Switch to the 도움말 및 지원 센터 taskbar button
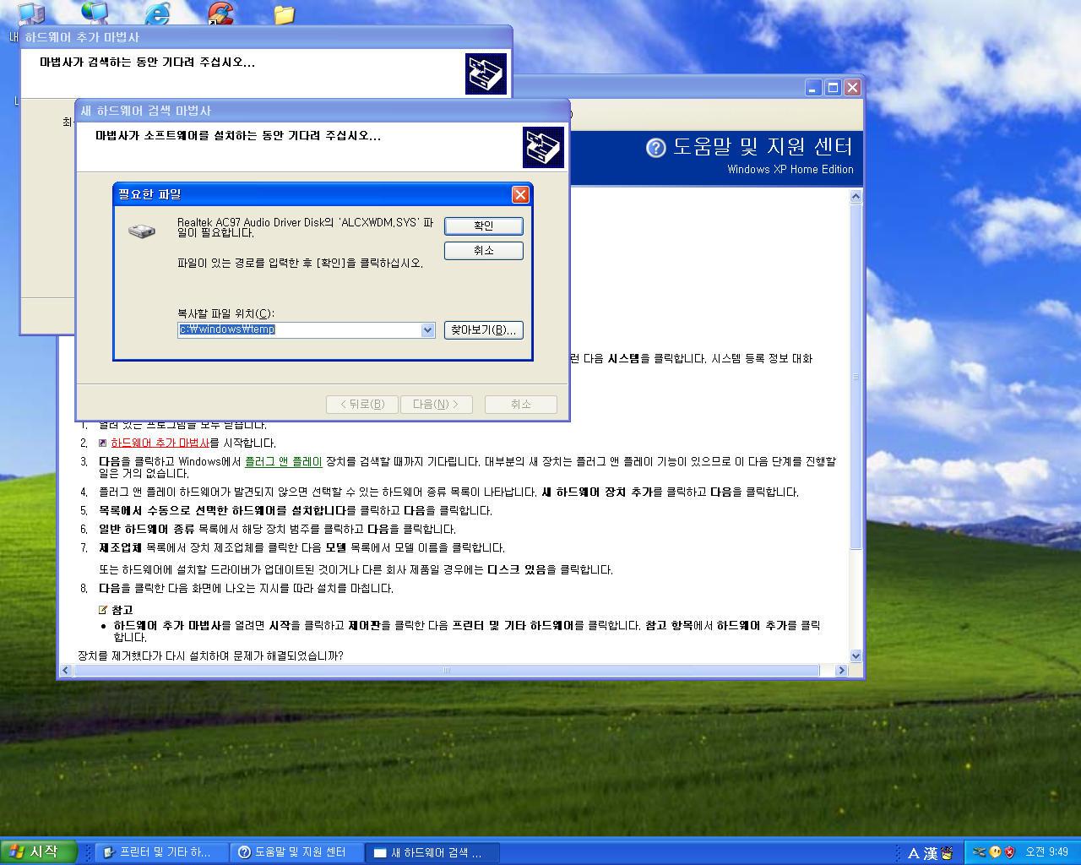Image resolution: width=1081 pixels, height=865 pixels. tap(298, 852)
